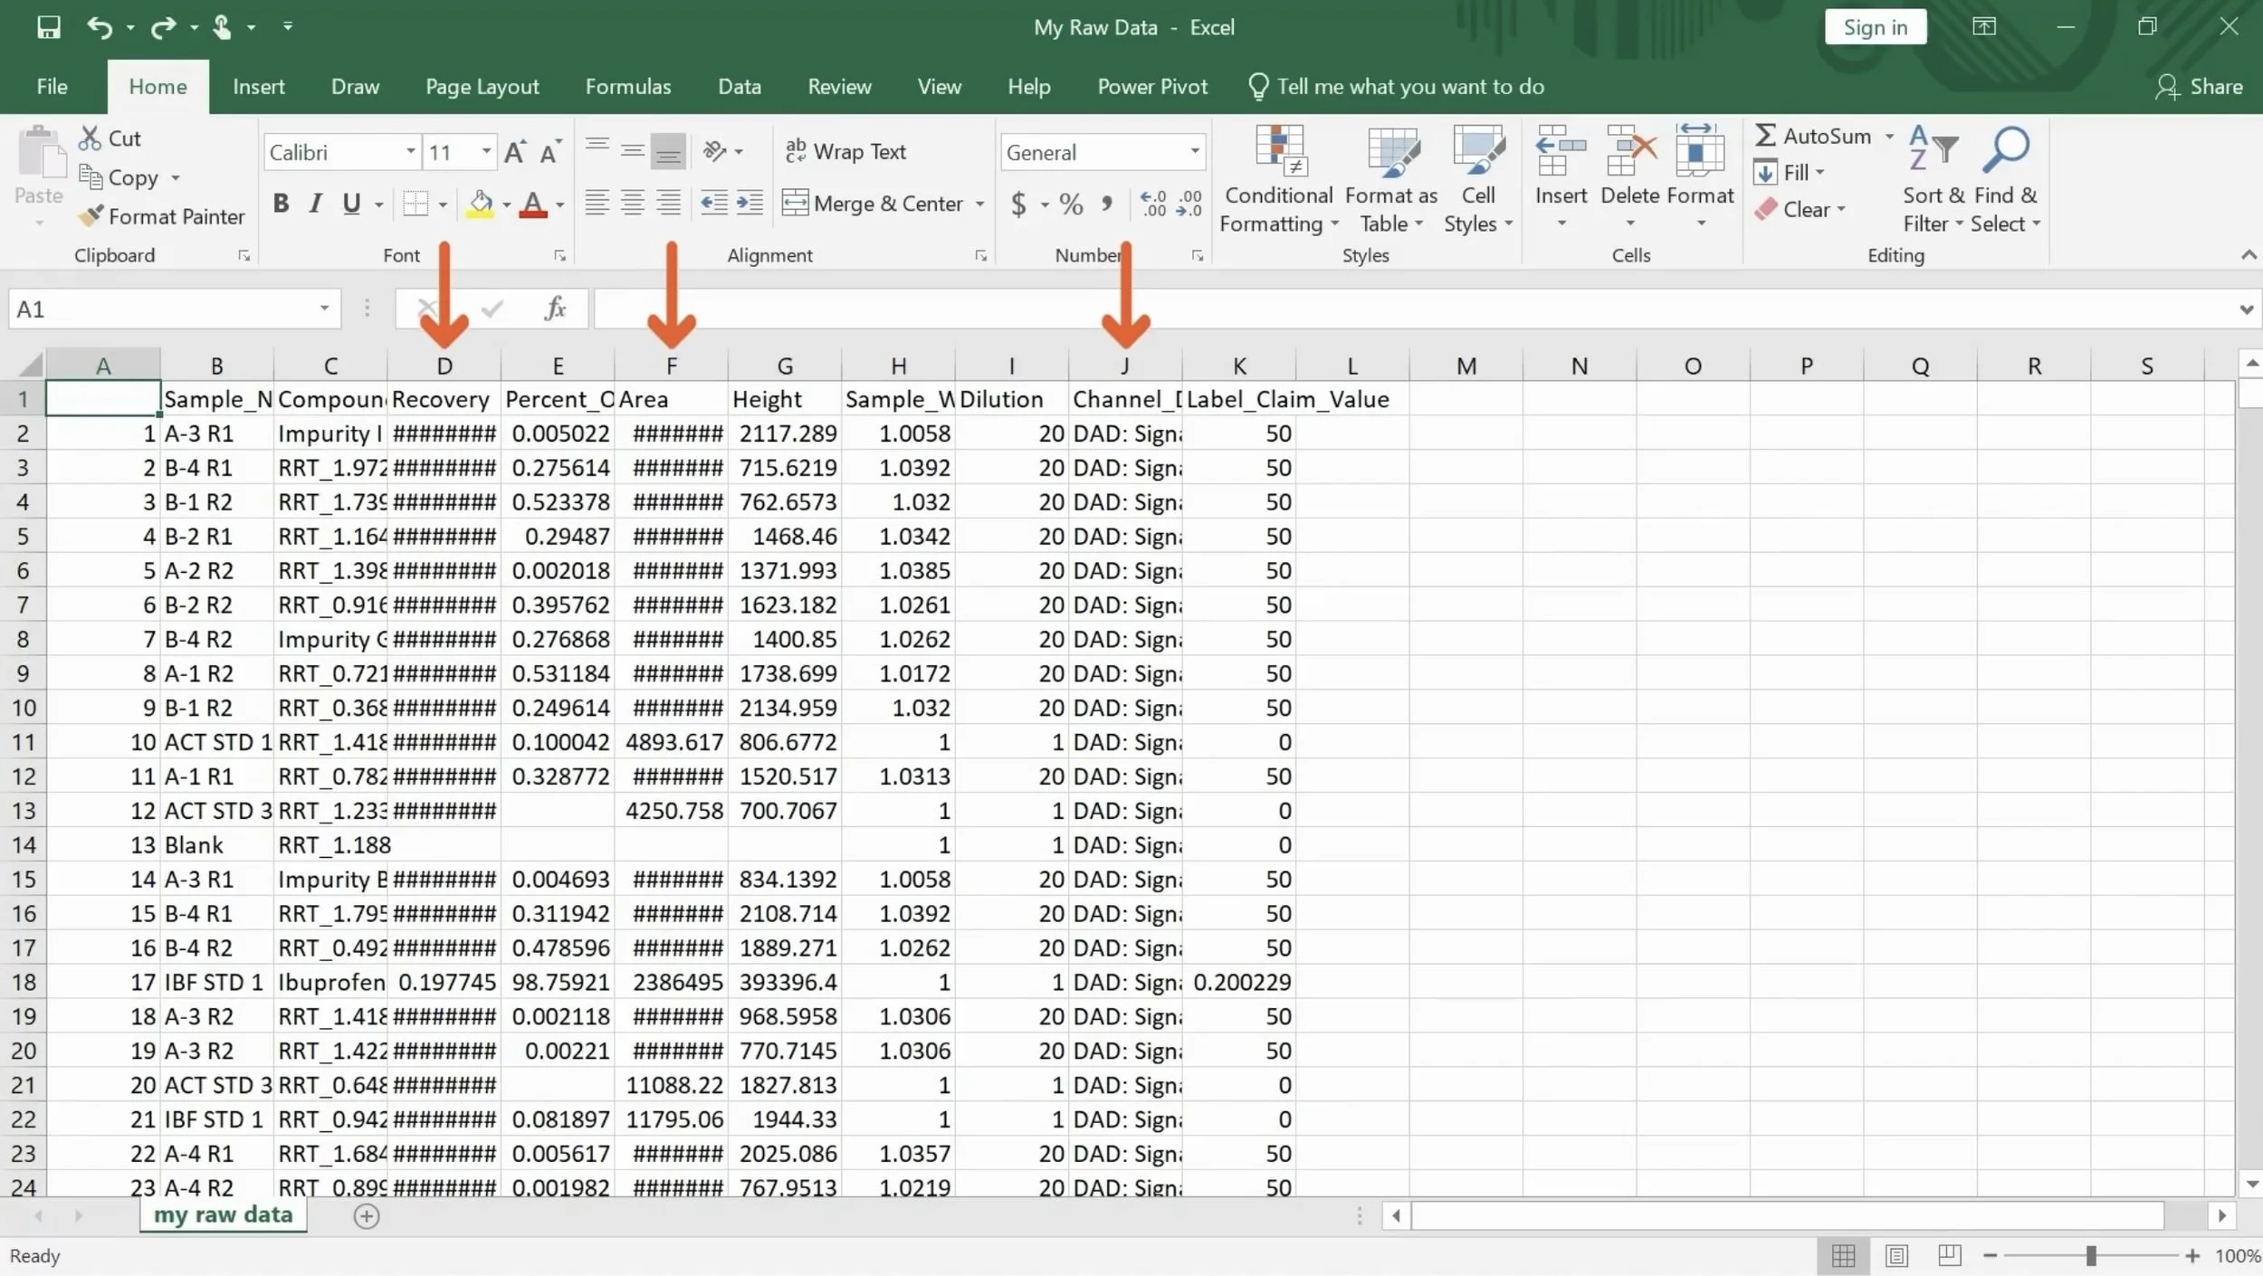Image resolution: width=2263 pixels, height=1276 pixels.
Task: Select column D header
Action: tap(444, 366)
